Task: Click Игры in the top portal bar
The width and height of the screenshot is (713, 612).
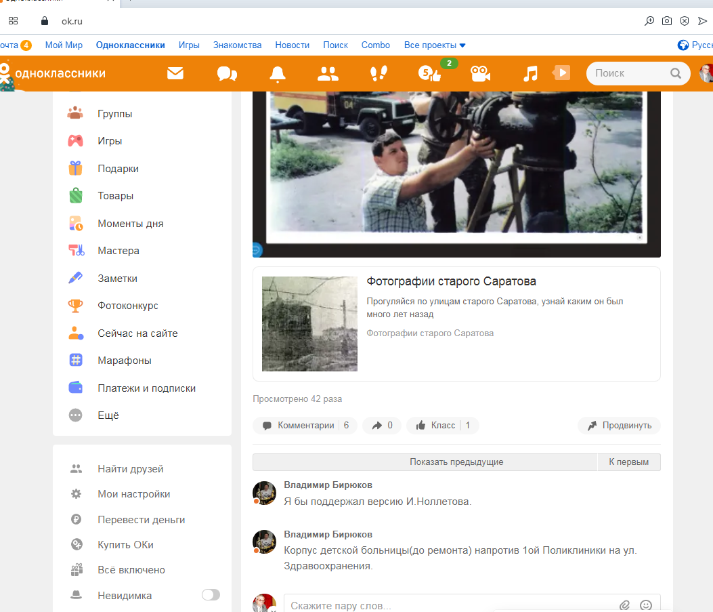Action: pyautogui.click(x=189, y=45)
